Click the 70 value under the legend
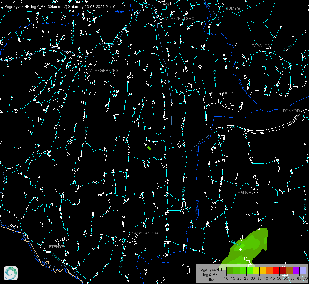The width and height of the screenshot is (309, 284). tap(306, 279)
